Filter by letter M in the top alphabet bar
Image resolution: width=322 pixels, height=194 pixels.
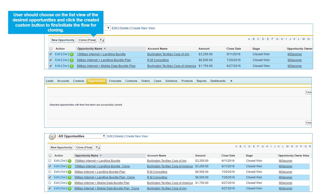pos(303,39)
